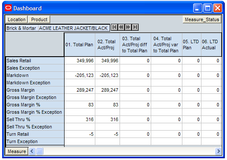This screenshot has height=160, width=227.
Task: Select the 05. LTD Plan column header
Action: pos(191,45)
